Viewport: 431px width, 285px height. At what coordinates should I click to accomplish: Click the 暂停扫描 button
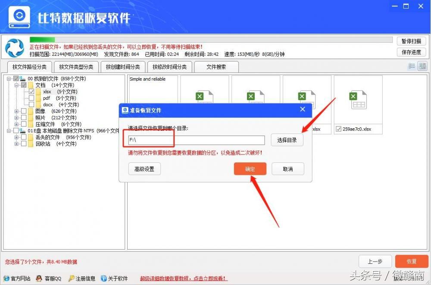(x=411, y=41)
